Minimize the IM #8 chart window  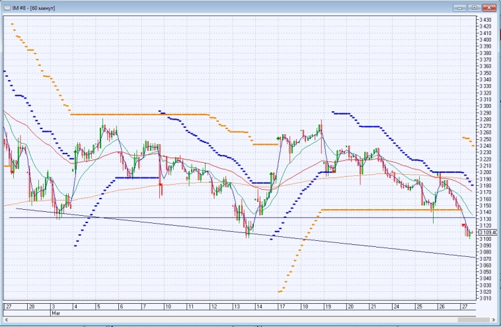pyautogui.click(x=459, y=7)
